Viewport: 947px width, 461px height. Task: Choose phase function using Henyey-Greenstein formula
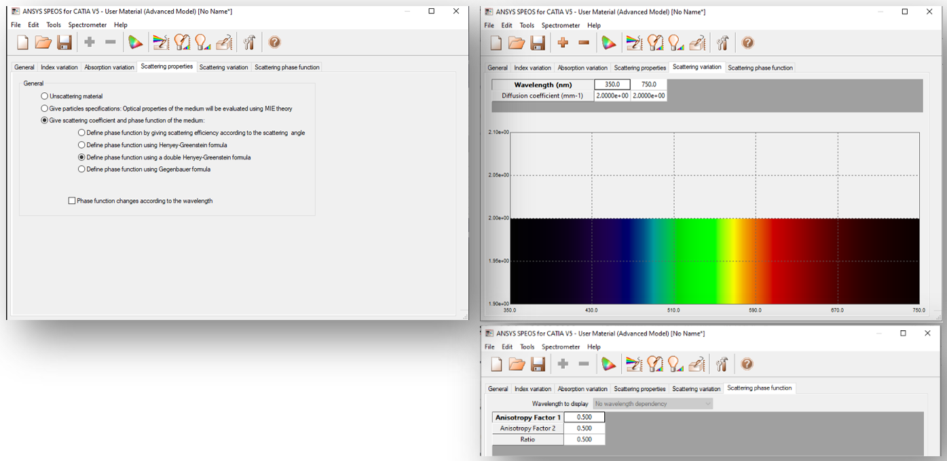coord(82,145)
